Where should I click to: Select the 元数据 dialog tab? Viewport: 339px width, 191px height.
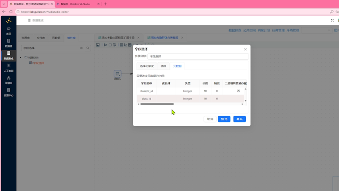pos(177,66)
